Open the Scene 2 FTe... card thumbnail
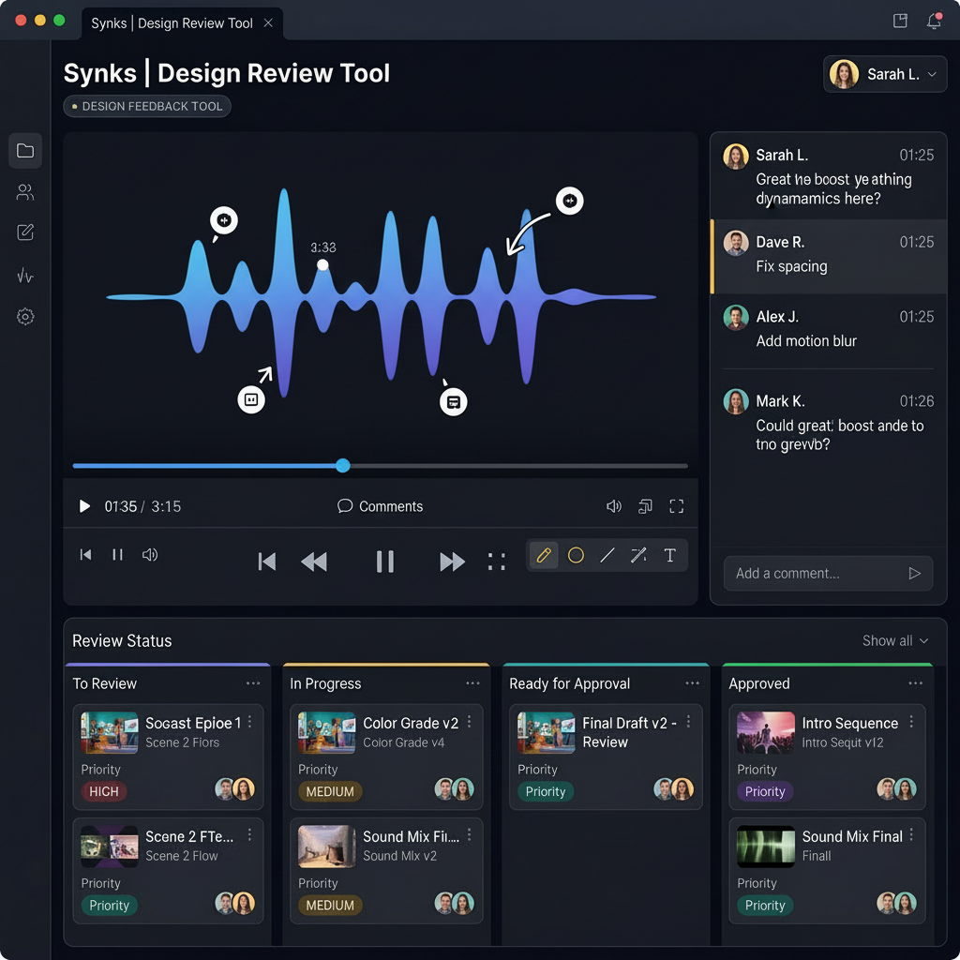Image resolution: width=960 pixels, height=960 pixels. coord(109,847)
